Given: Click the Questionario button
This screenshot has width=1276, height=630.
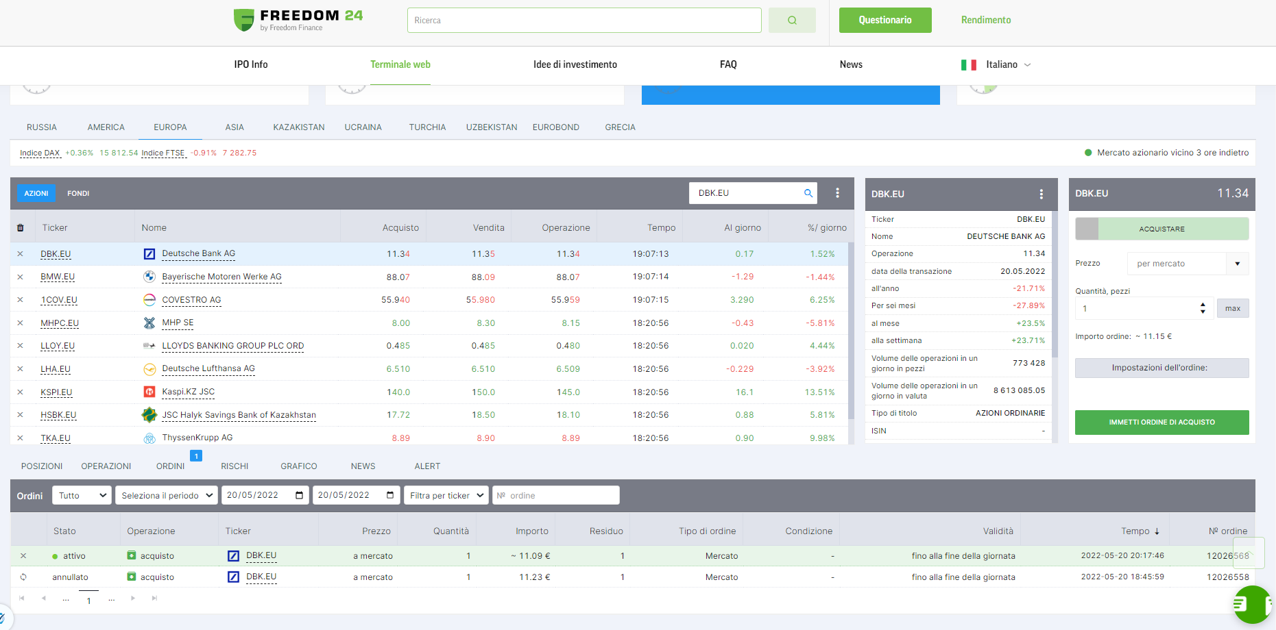Looking at the screenshot, I should point(885,21).
